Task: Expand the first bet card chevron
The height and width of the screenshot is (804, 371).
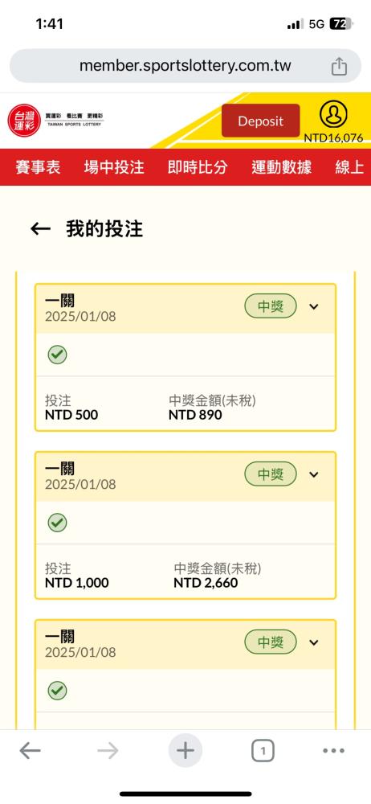Action: 314,306
